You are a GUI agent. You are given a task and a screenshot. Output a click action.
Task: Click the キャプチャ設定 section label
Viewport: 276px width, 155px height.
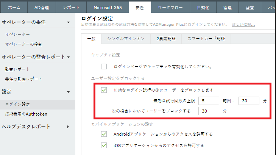coord(105,55)
